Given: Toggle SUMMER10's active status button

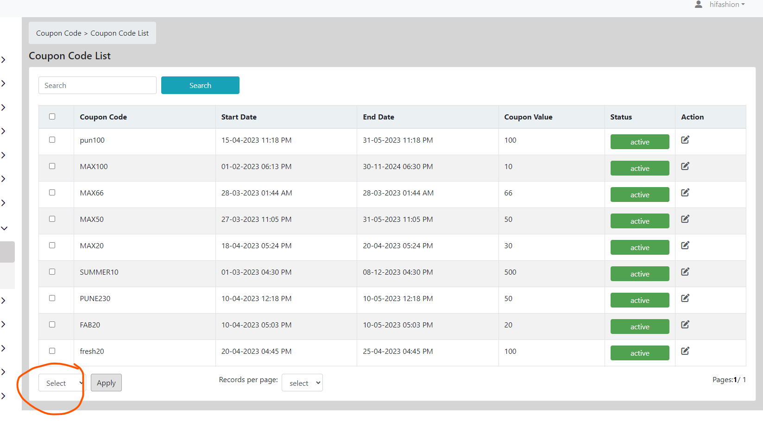Looking at the screenshot, I should 640,274.
